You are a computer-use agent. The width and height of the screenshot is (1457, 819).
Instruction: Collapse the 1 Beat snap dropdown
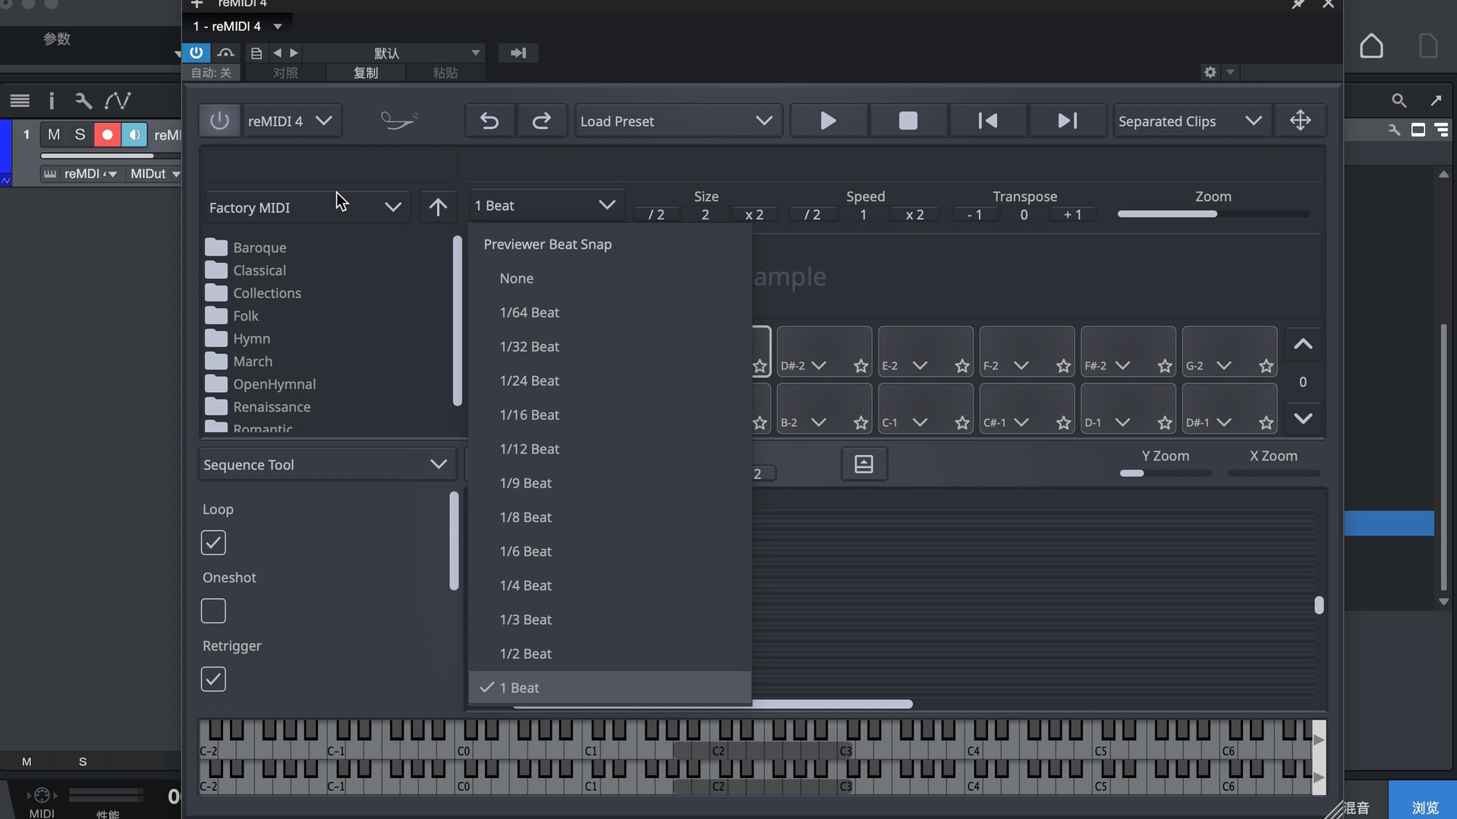pos(546,206)
